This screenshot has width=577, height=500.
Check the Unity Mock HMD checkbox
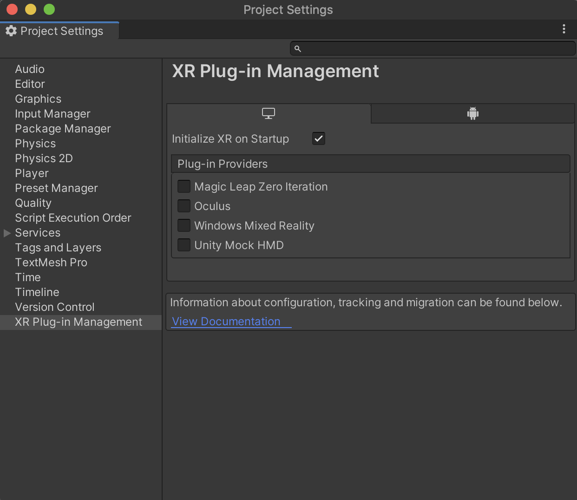(x=184, y=245)
